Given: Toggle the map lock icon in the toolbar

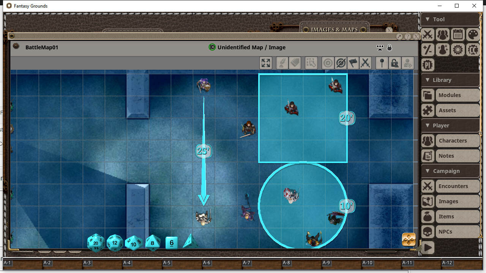Looking at the screenshot, I should pos(395,63).
